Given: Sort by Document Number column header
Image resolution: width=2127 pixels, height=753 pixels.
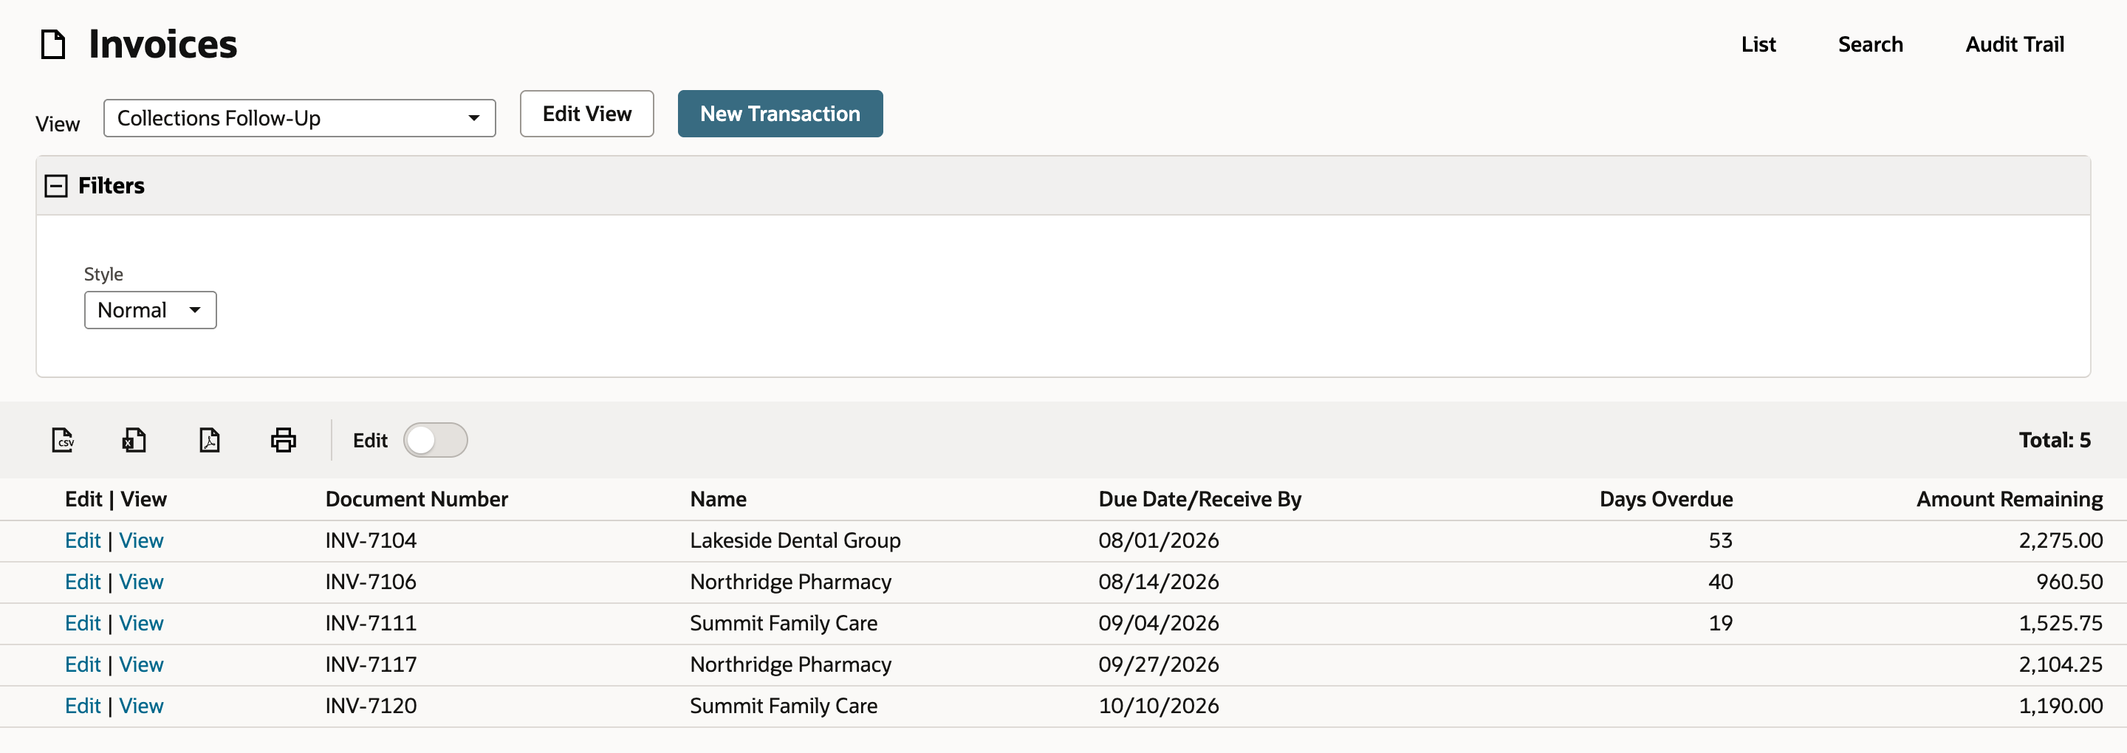Looking at the screenshot, I should [416, 500].
